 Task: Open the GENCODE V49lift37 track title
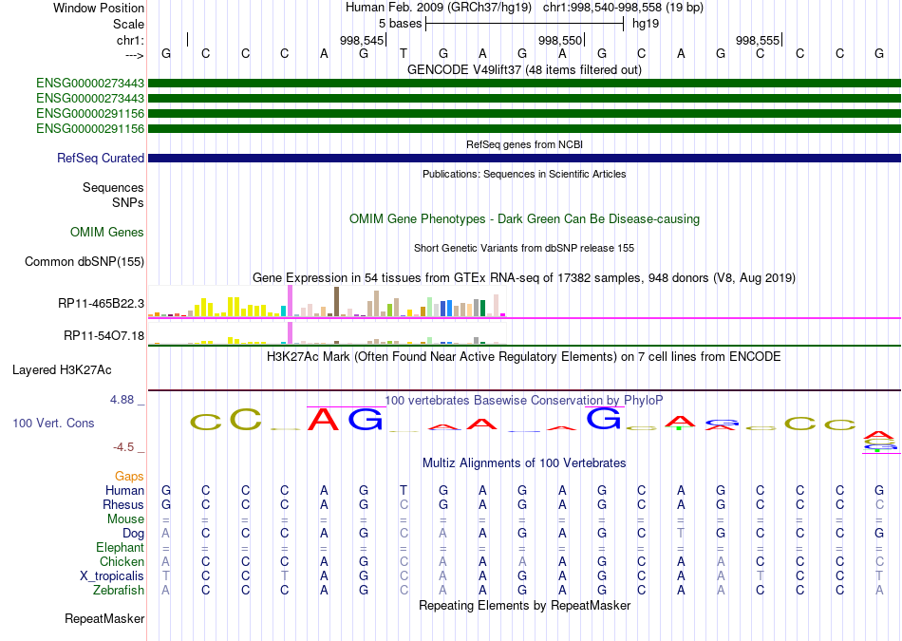click(524, 69)
